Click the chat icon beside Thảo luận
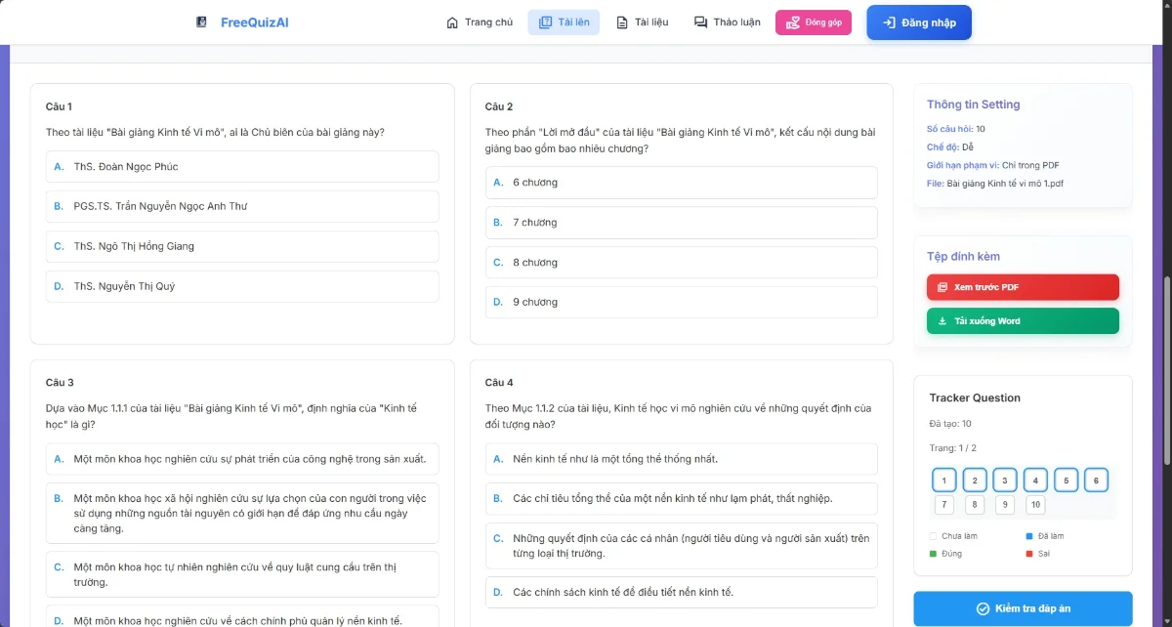Image resolution: width=1172 pixels, height=627 pixels. (700, 22)
